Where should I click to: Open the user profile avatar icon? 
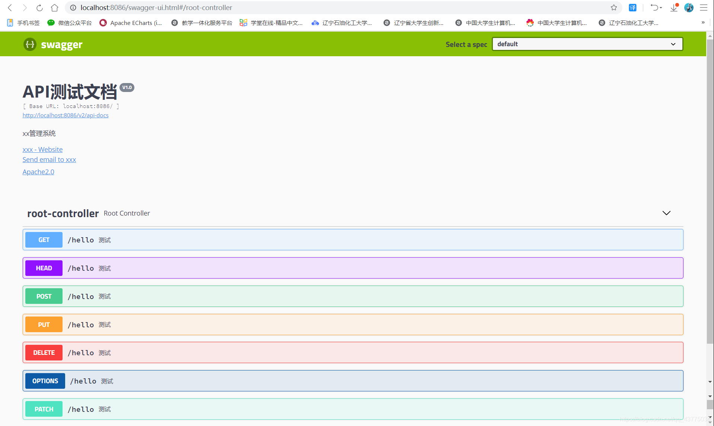coord(689,7)
